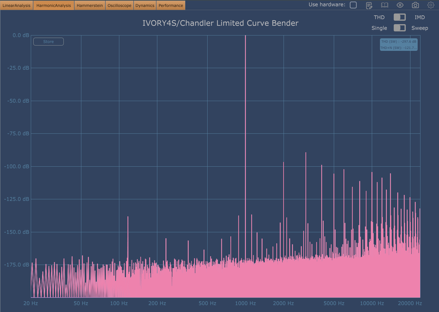Click the Single label
The width and height of the screenshot is (439, 312).
click(x=379, y=28)
